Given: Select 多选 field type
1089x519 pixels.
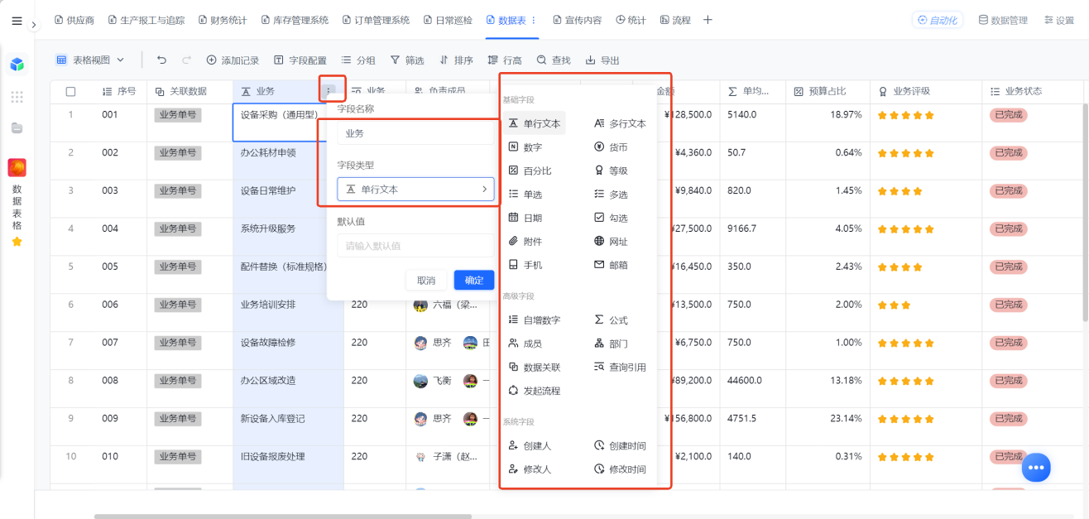Looking at the screenshot, I should [611, 194].
